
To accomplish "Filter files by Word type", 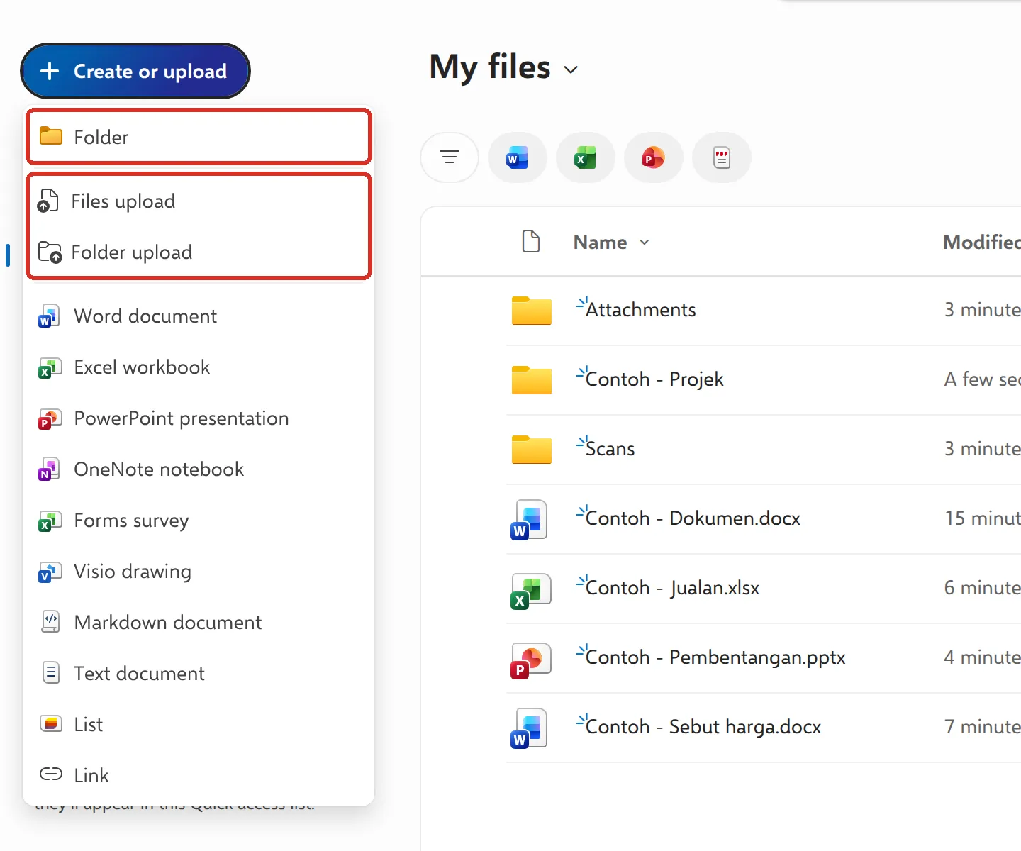I will click(518, 157).
